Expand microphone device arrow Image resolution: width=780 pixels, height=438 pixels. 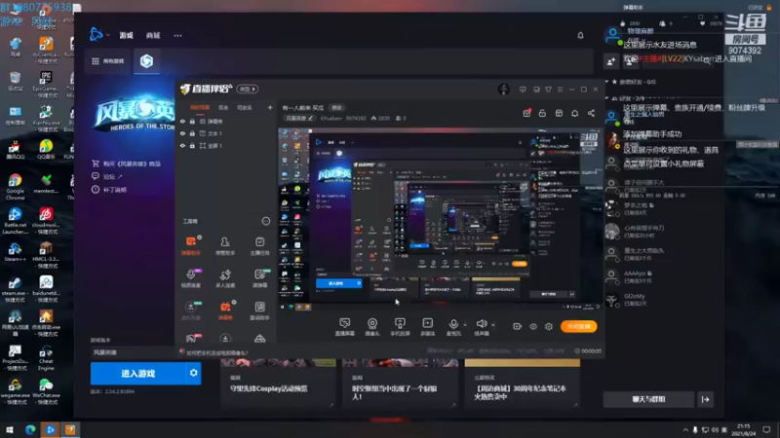click(x=465, y=325)
